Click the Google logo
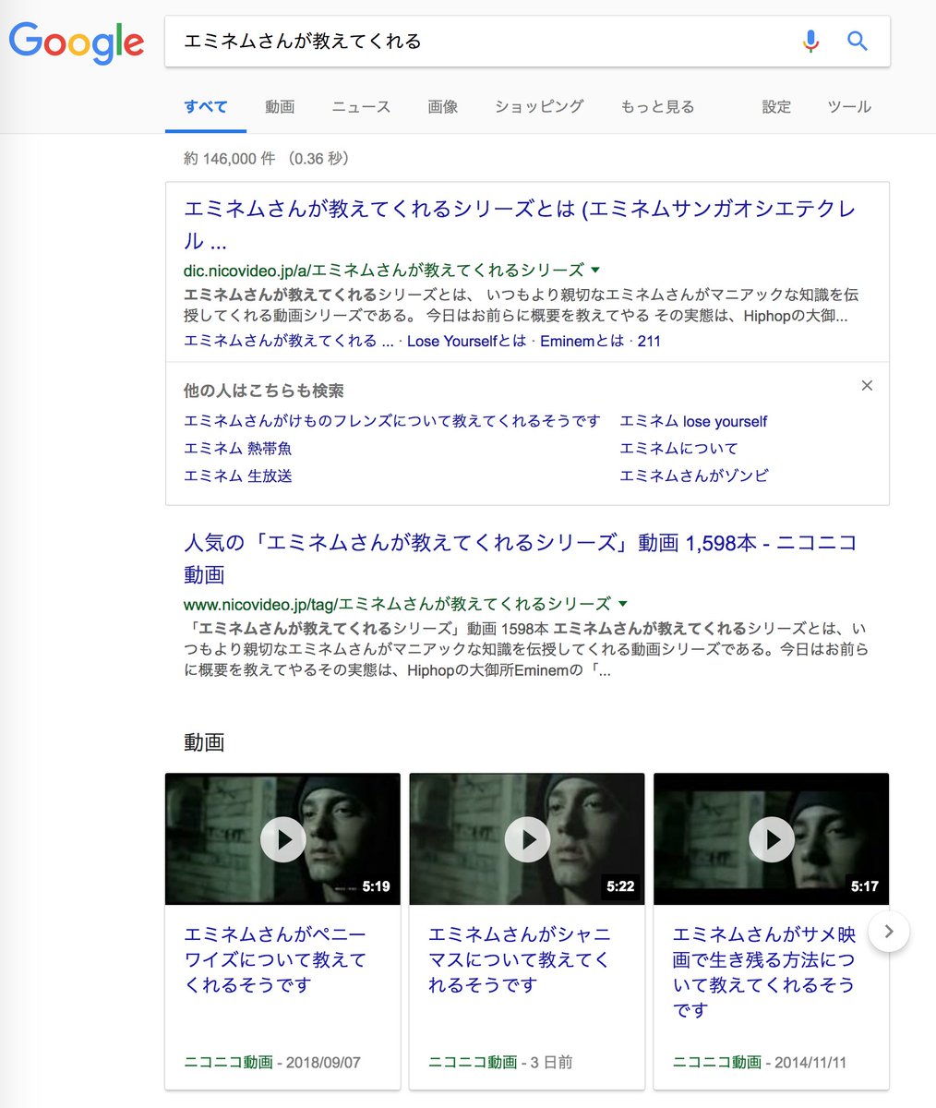The height and width of the screenshot is (1108, 936). [x=77, y=42]
